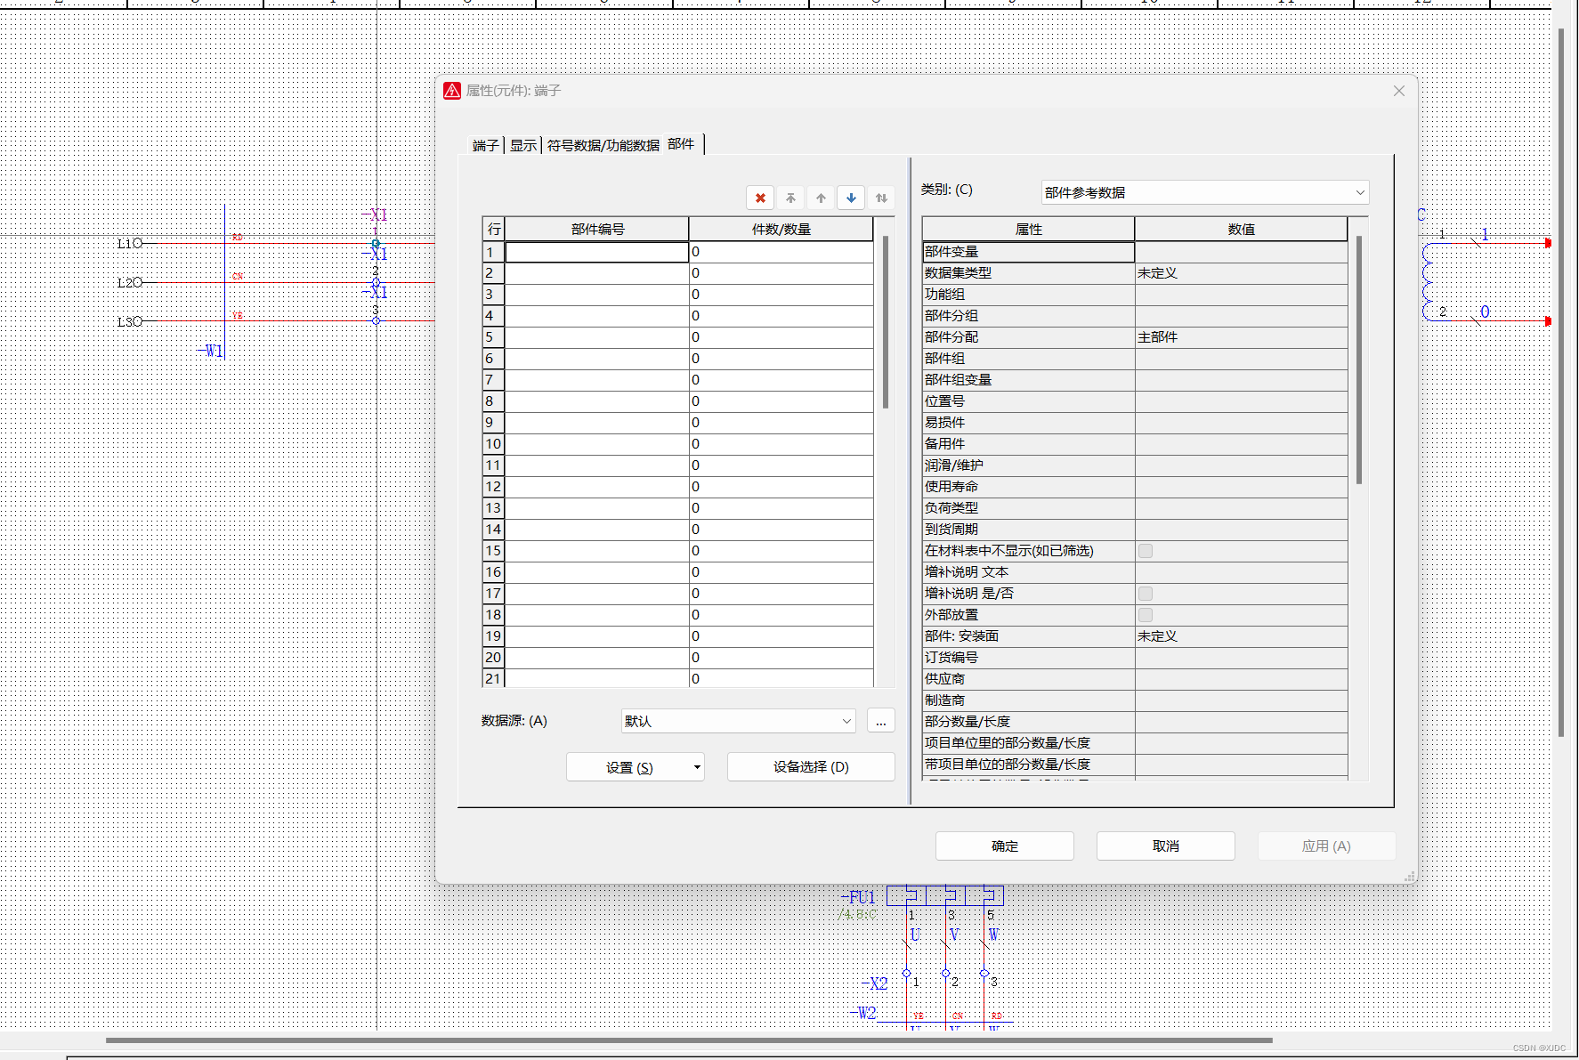
Task: Expand the 设置 button dropdown arrow
Action: click(697, 767)
